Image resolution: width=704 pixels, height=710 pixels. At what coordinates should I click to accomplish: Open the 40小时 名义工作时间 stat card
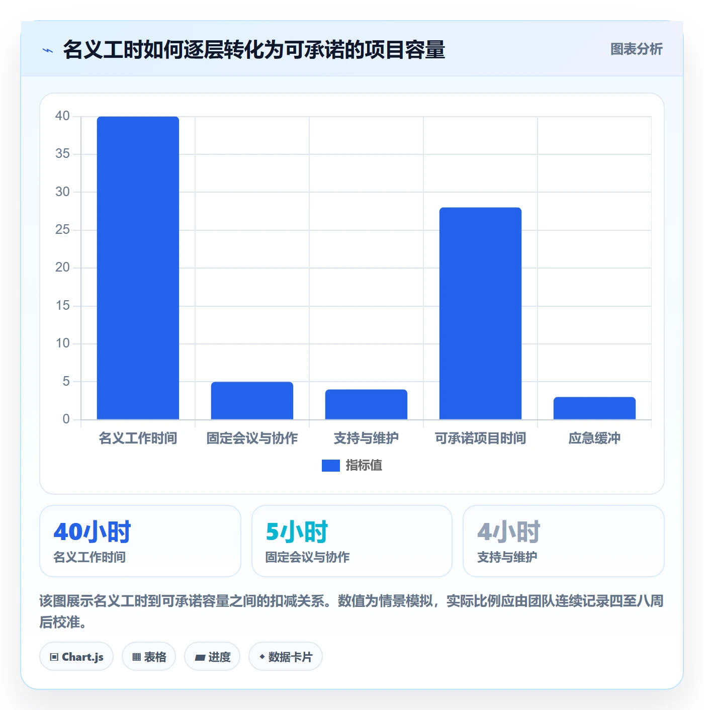[140, 541]
